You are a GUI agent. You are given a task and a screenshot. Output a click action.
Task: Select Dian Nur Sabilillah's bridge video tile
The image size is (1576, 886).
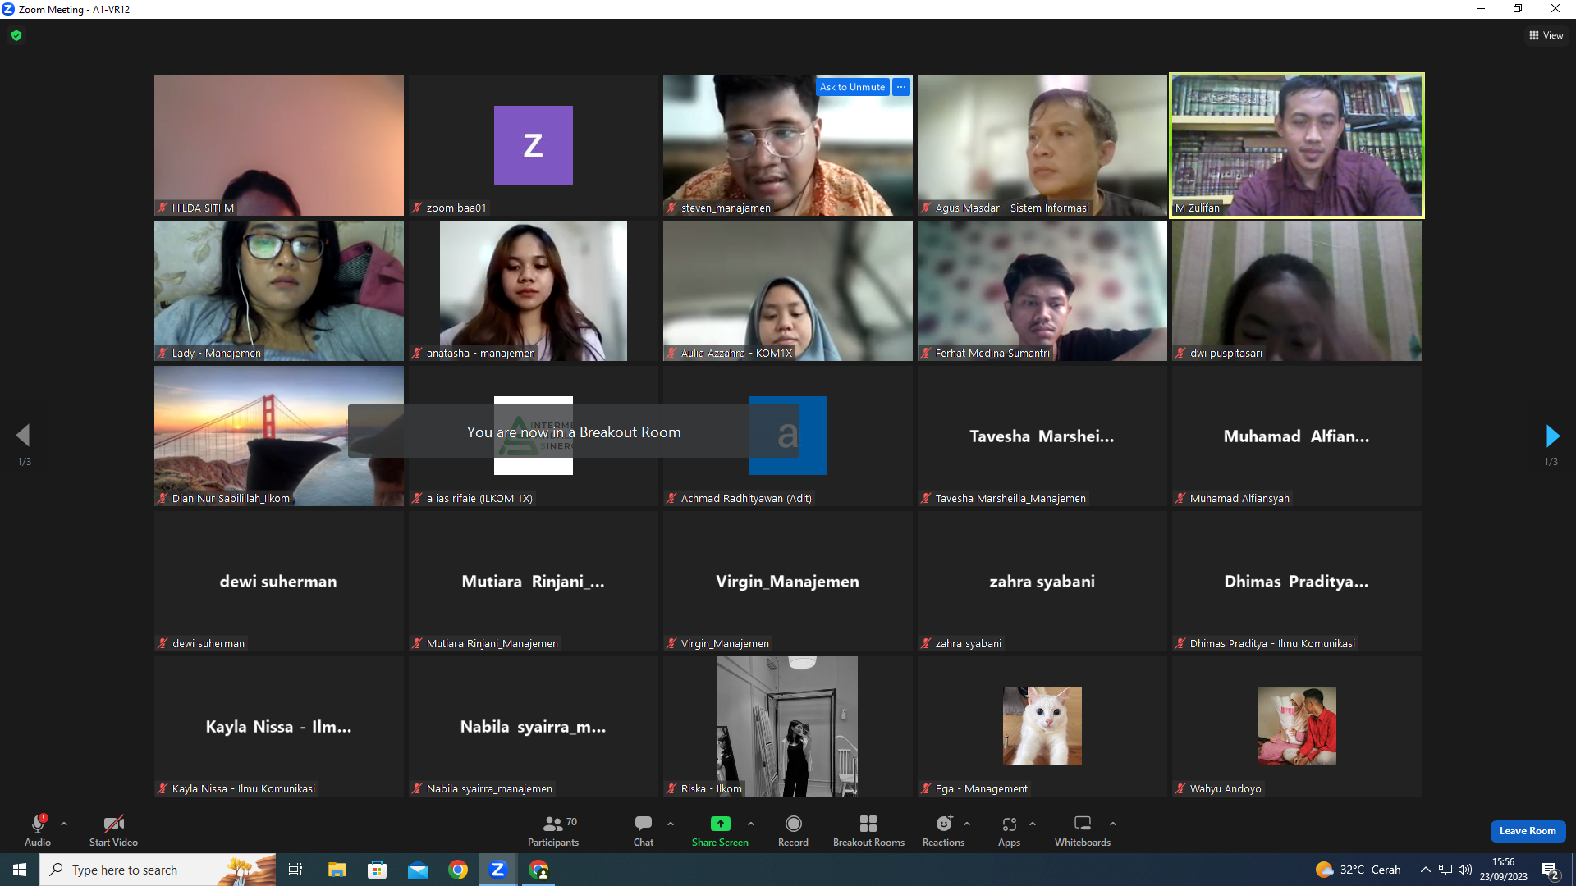(279, 436)
